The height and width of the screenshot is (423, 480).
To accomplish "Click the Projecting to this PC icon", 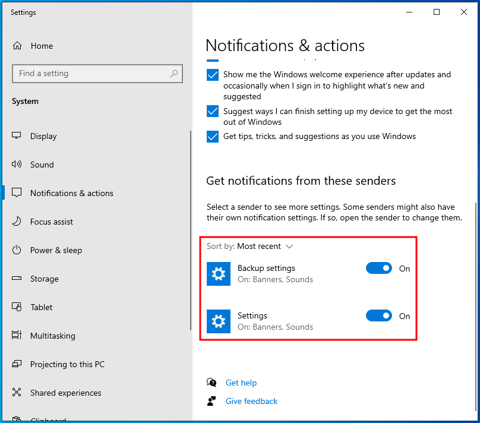I will 17,364.
